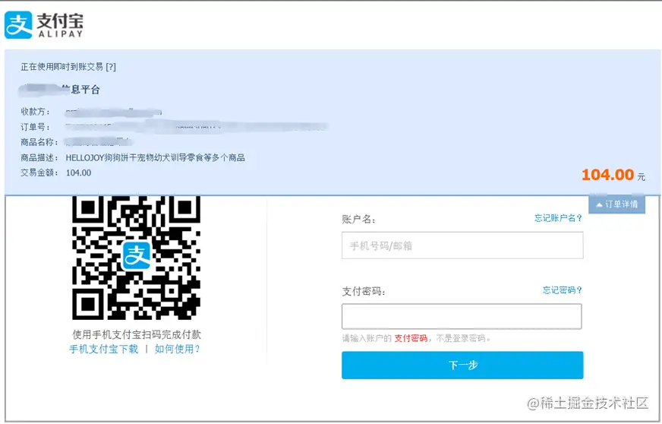Click the payment QR code image

137,257
